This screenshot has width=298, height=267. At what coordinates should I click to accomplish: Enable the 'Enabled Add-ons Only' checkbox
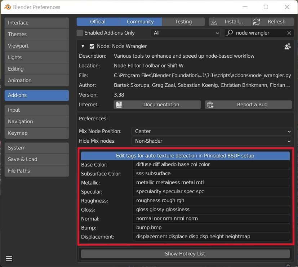tap(80, 33)
